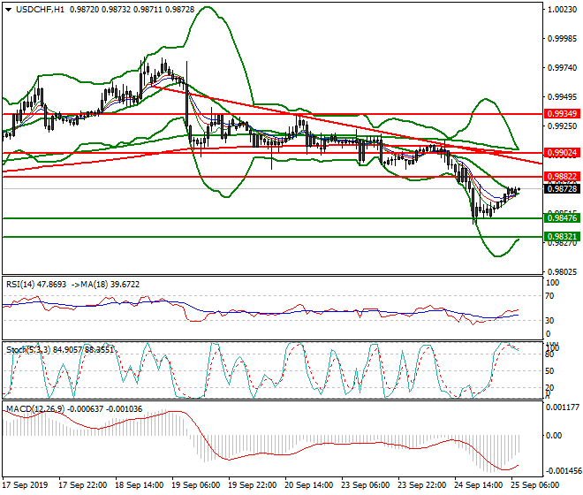Select the 0.99495 price scale value
Viewport: 583px width, 495px height.
click(x=562, y=96)
